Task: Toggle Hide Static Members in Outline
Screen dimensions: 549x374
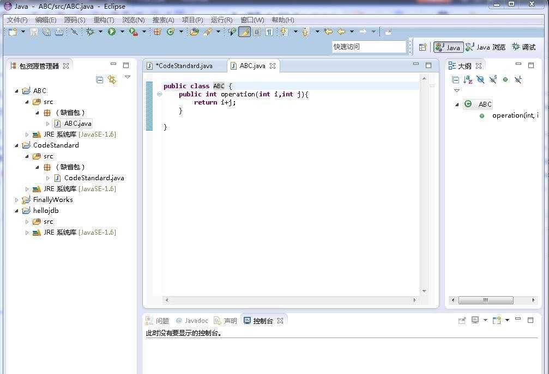Action: click(x=493, y=79)
